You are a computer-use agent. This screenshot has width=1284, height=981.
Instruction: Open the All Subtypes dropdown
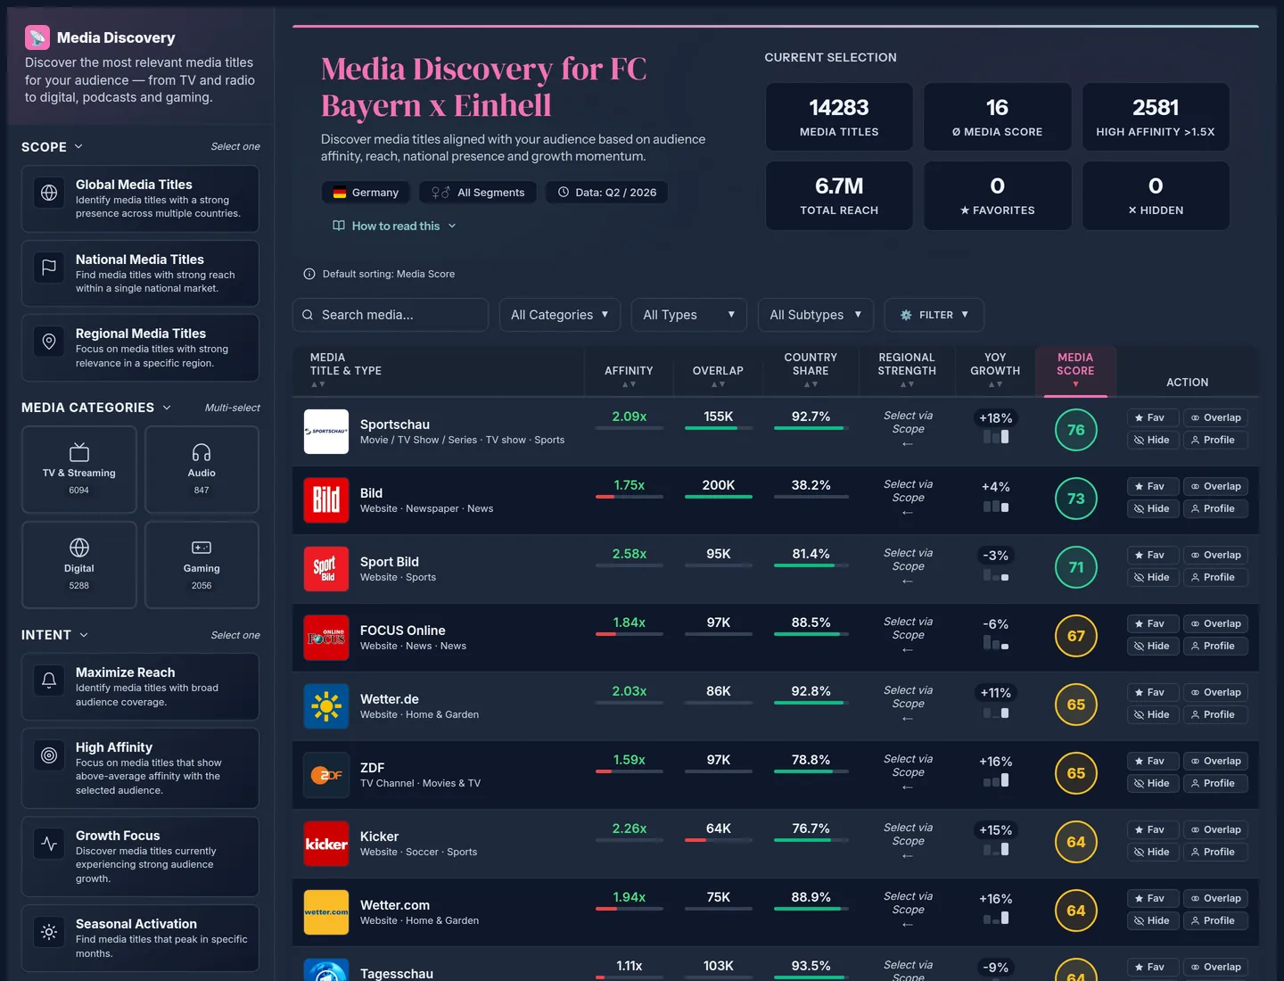coord(816,315)
